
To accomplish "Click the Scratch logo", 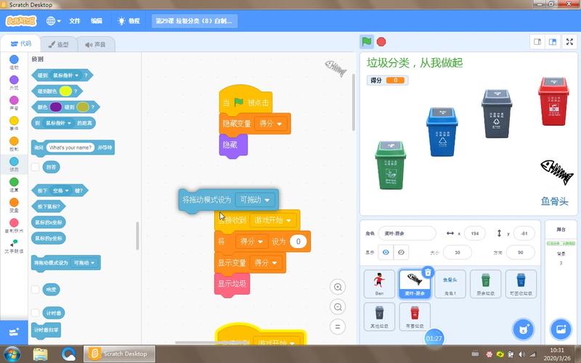I will [x=21, y=21].
